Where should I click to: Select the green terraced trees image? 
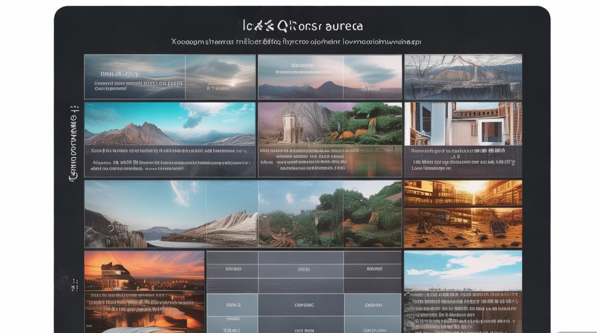coord(330,214)
